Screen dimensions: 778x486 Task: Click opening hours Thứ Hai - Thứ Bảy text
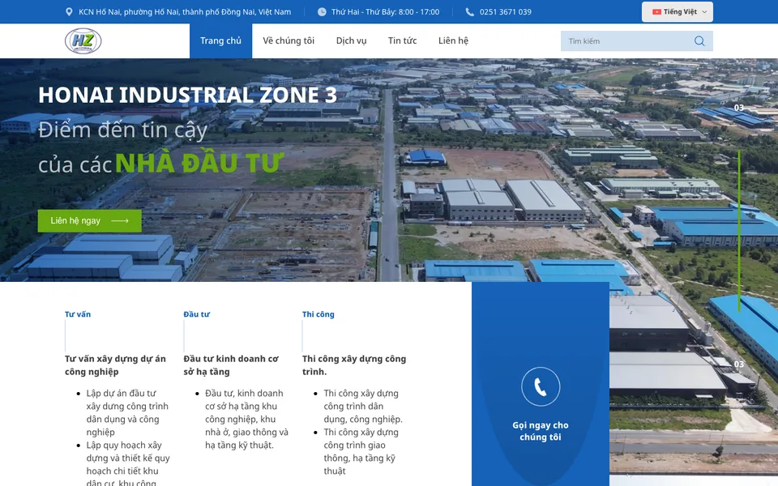385,12
